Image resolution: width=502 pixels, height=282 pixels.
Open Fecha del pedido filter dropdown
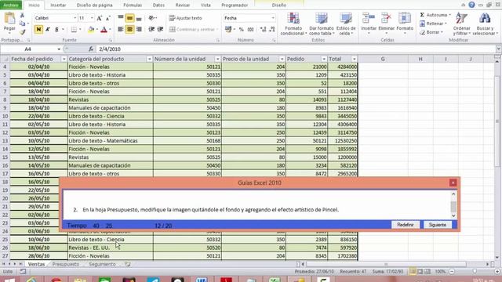(x=64, y=60)
